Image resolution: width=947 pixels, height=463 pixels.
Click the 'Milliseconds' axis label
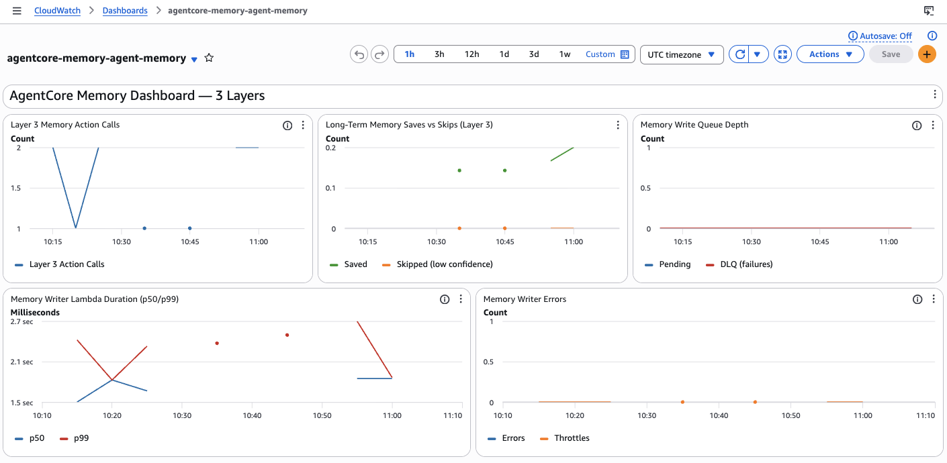click(x=35, y=313)
